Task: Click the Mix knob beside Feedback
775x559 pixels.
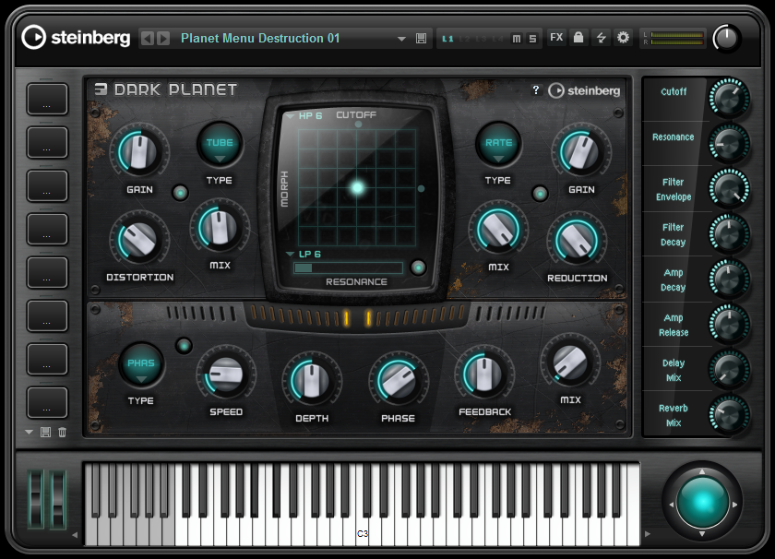Action: (x=570, y=363)
